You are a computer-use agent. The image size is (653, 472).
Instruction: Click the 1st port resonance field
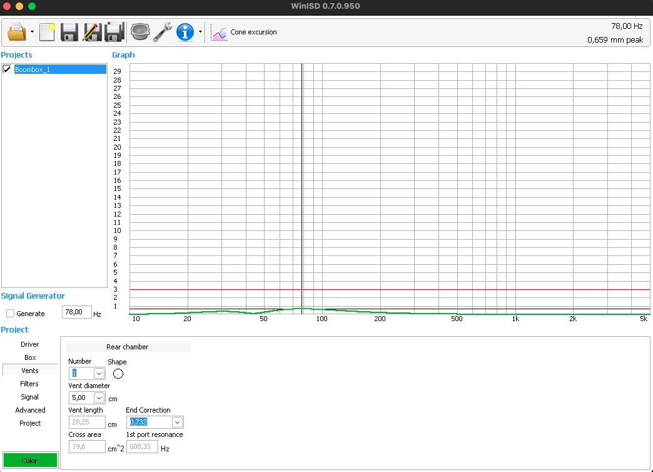[x=142, y=446]
